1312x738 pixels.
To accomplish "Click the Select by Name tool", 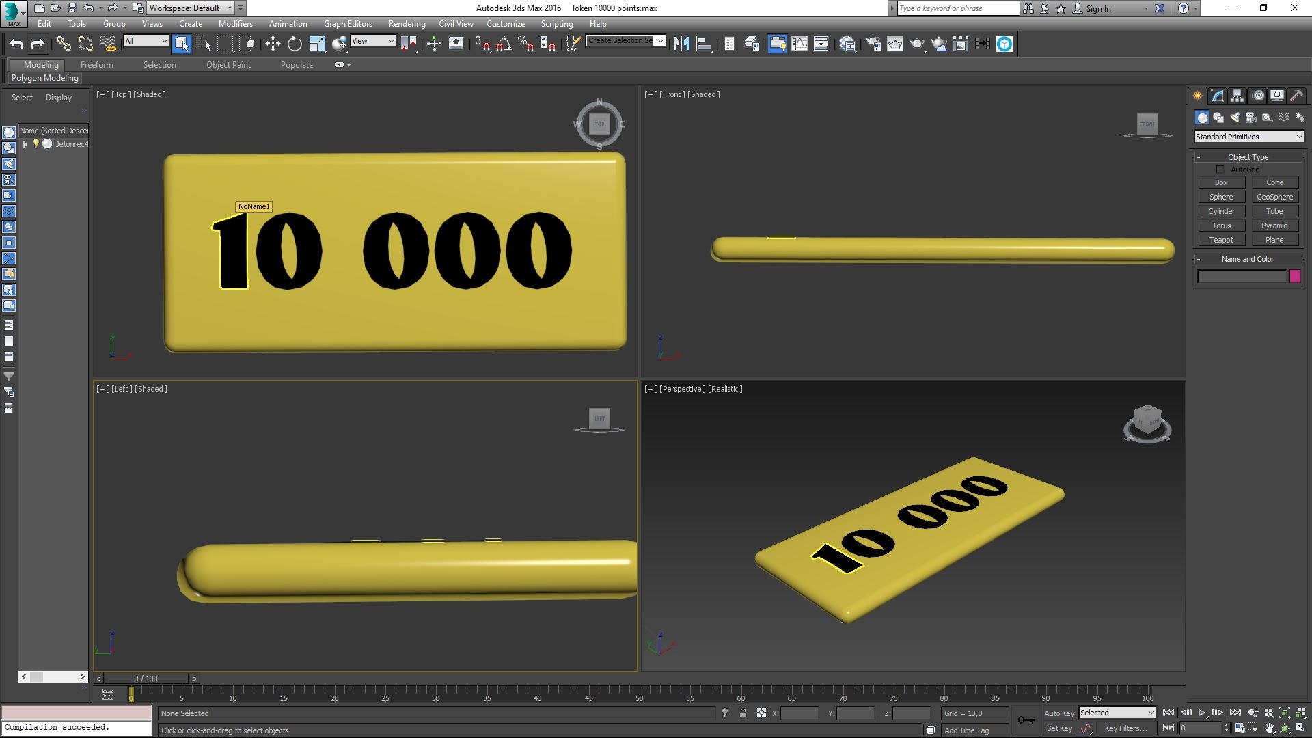I will pyautogui.click(x=203, y=44).
